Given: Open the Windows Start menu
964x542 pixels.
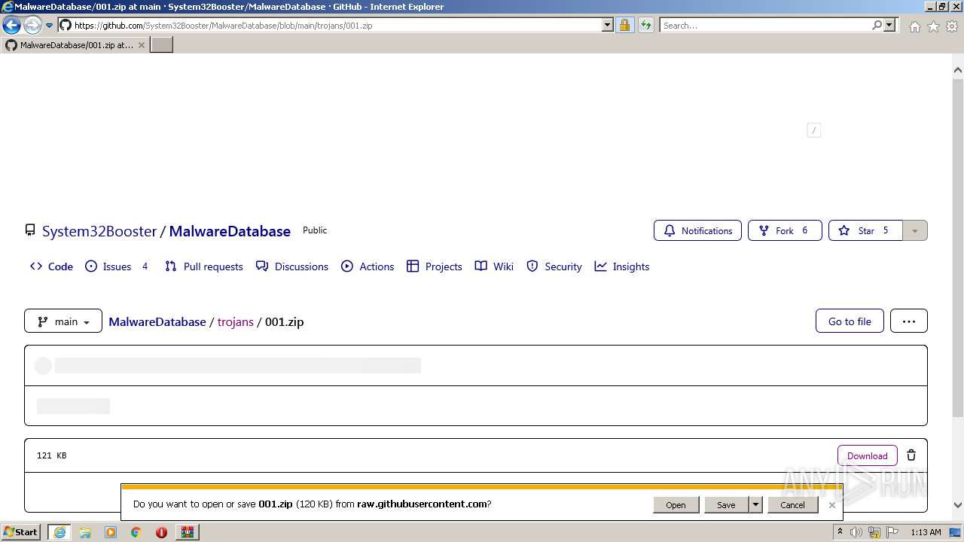Looking at the screenshot, I should pos(21,531).
